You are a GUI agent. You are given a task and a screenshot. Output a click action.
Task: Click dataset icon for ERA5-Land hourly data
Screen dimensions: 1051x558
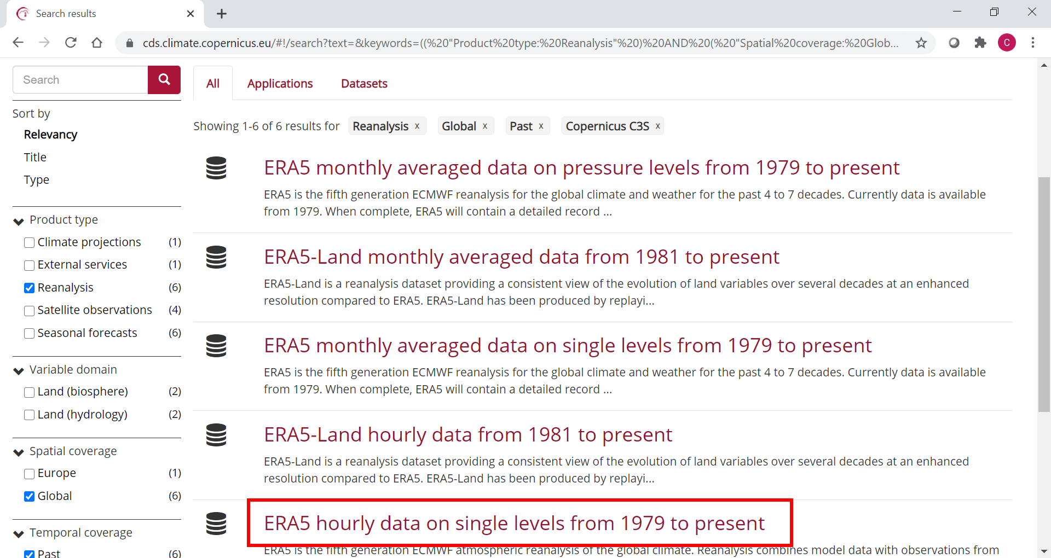(216, 435)
